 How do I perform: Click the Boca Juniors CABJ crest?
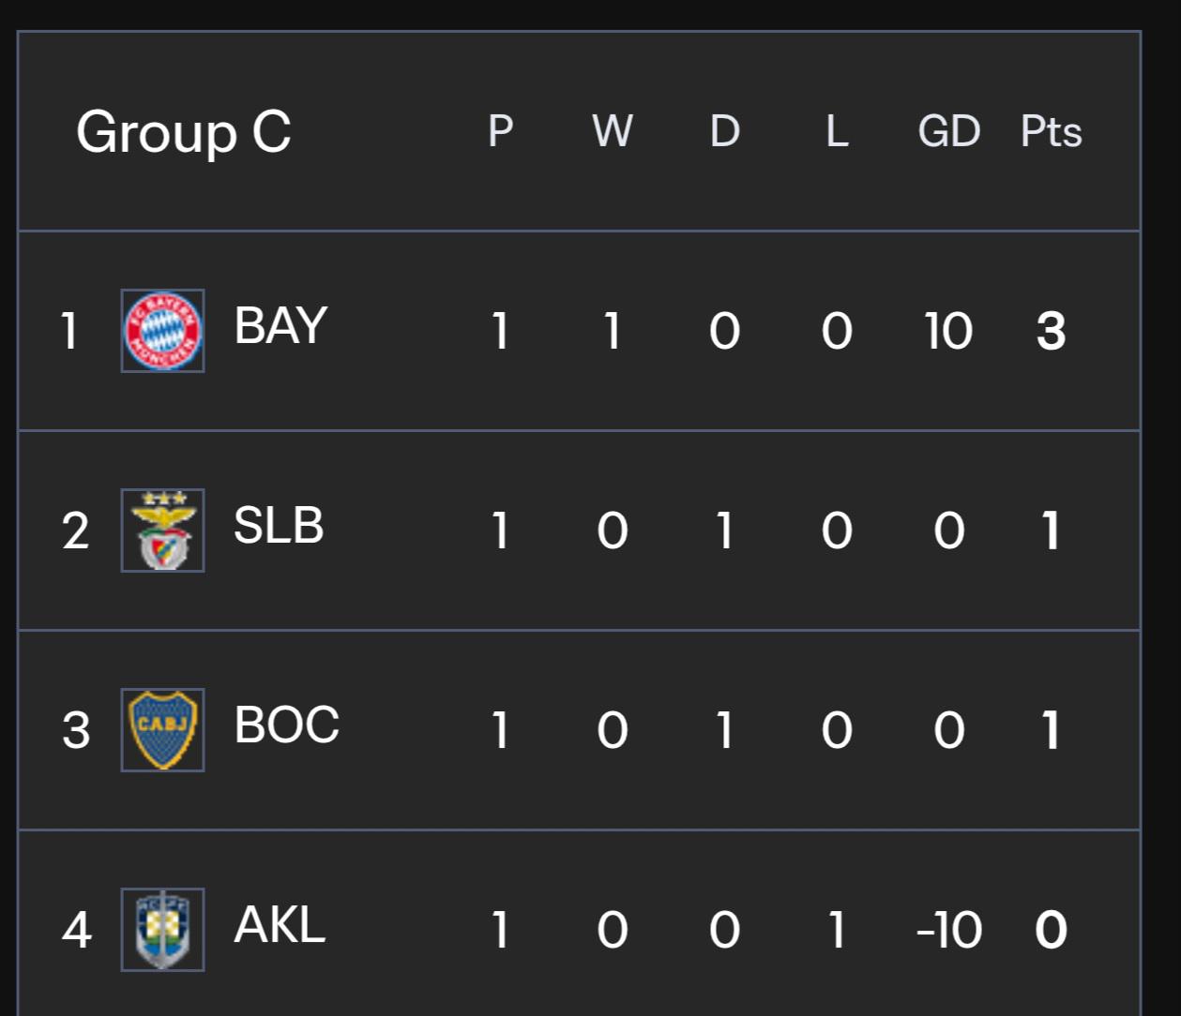tap(163, 730)
